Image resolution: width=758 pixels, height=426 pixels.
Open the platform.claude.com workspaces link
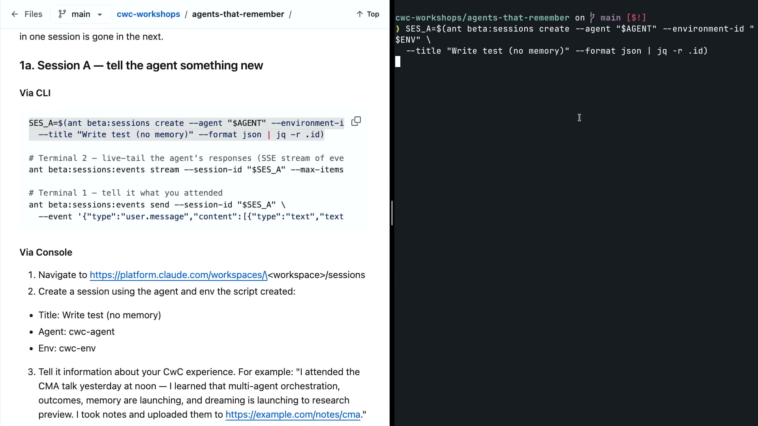coord(178,275)
